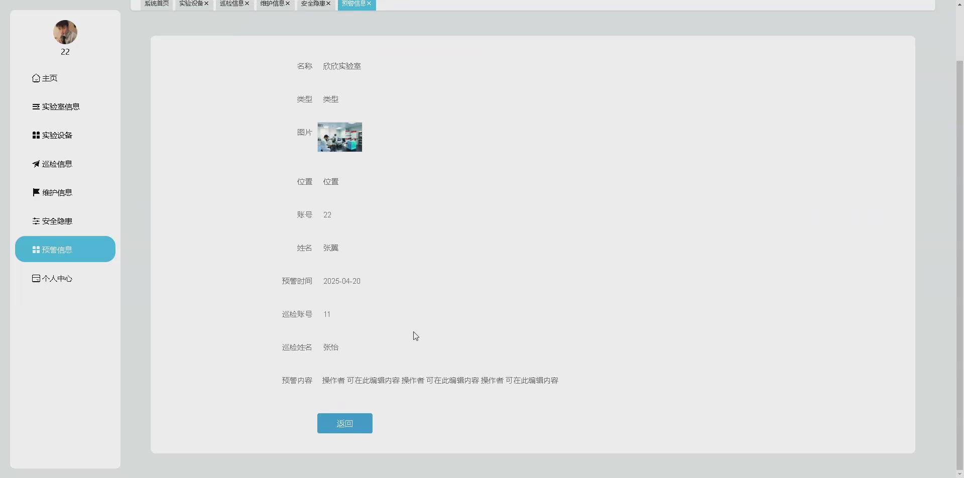Open 主页 in the sidebar

point(65,78)
